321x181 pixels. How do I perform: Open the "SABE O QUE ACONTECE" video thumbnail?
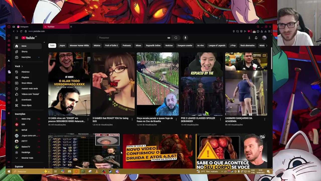point(231,151)
